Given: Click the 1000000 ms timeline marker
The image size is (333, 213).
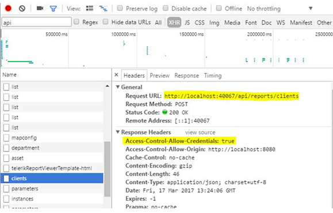Looking at the screenshot, I should [x=124, y=34].
